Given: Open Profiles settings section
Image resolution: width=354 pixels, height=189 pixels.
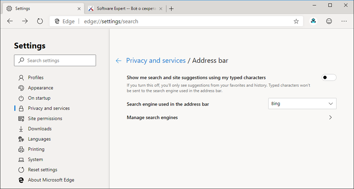Looking at the screenshot, I should (x=36, y=77).
